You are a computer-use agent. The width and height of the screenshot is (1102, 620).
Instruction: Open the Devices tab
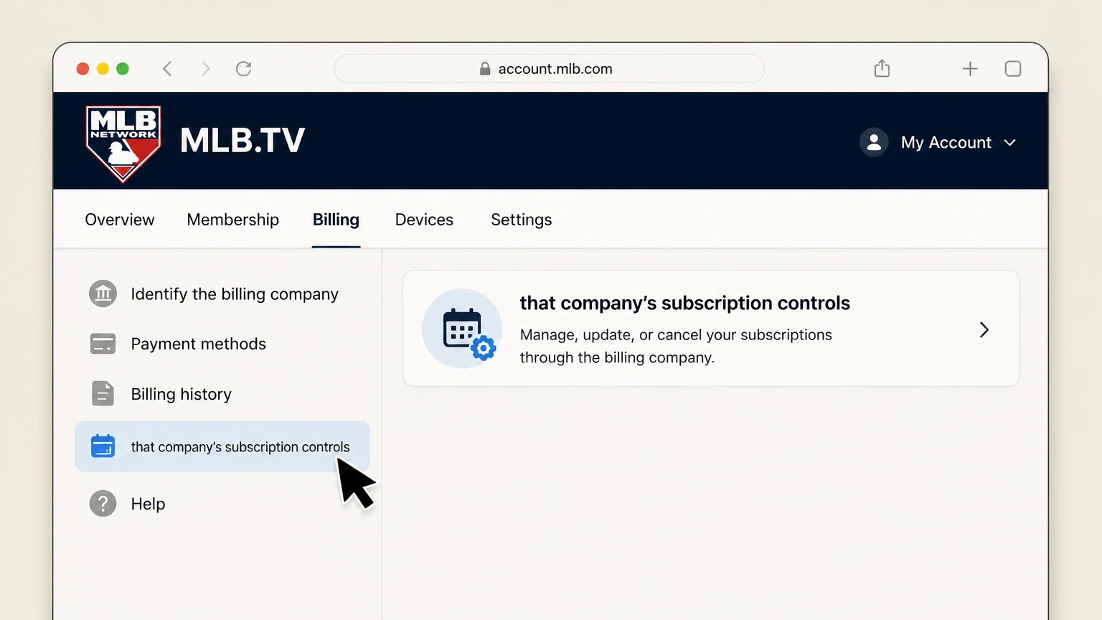tap(424, 220)
